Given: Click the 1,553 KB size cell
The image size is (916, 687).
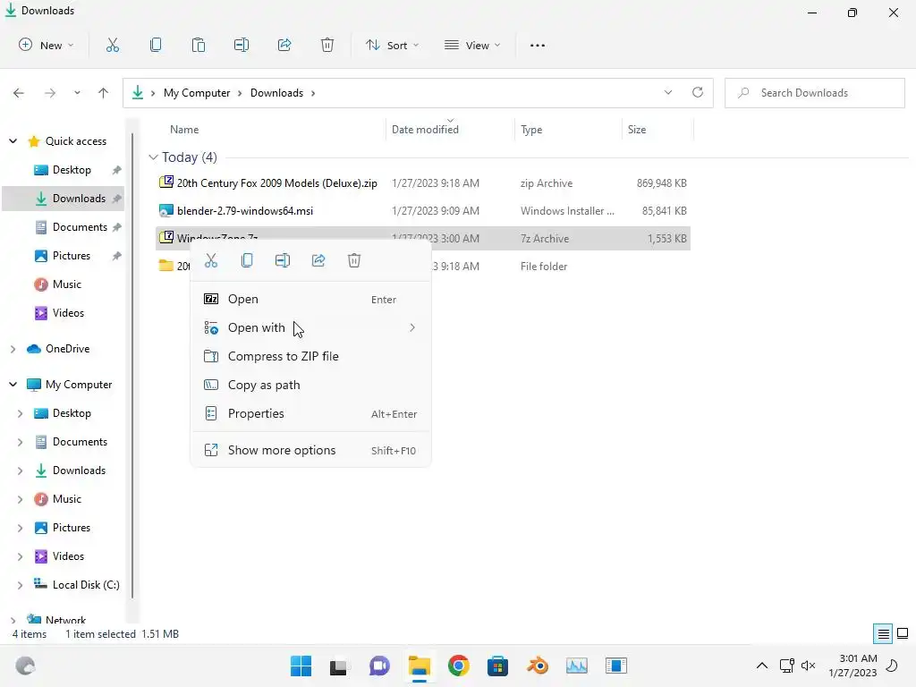Looking at the screenshot, I should point(667,238).
